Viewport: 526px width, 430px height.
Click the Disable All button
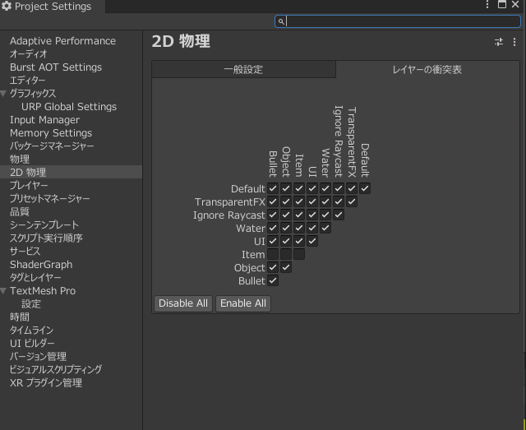click(x=183, y=303)
